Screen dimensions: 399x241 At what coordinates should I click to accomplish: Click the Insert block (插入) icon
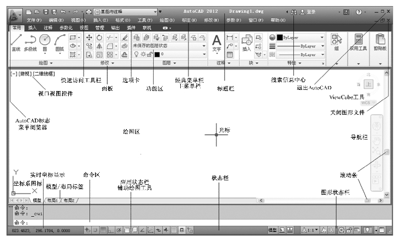246,44
